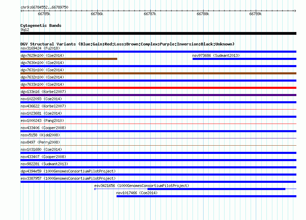Click the black 9q12 cytogenetic band

click(x=158, y=33)
